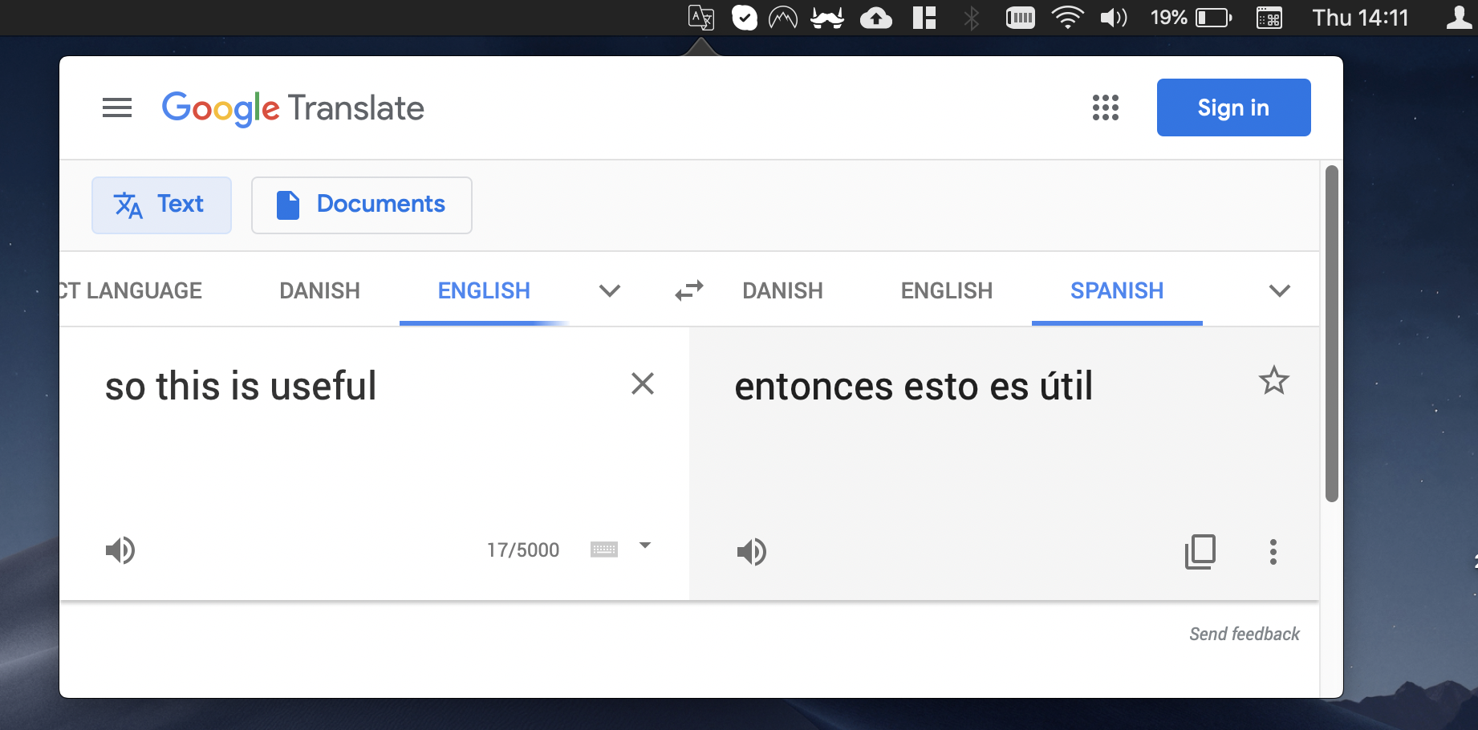1478x730 pixels.
Task: Swap source and target languages
Action: pyautogui.click(x=689, y=290)
